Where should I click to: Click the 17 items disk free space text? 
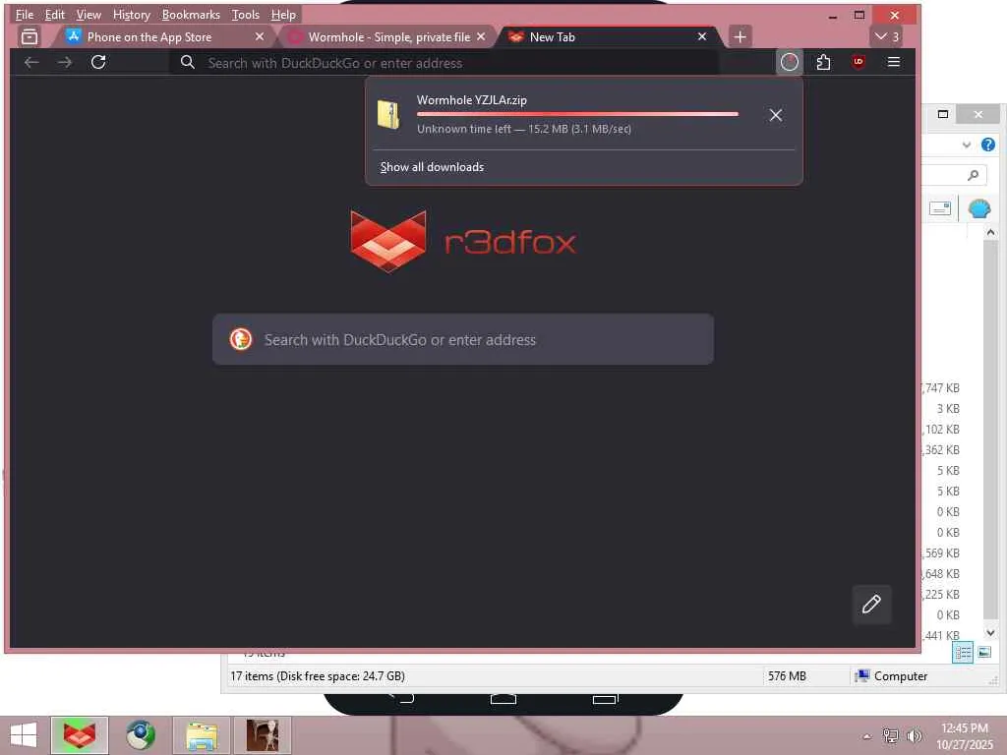pyautogui.click(x=318, y=676)
